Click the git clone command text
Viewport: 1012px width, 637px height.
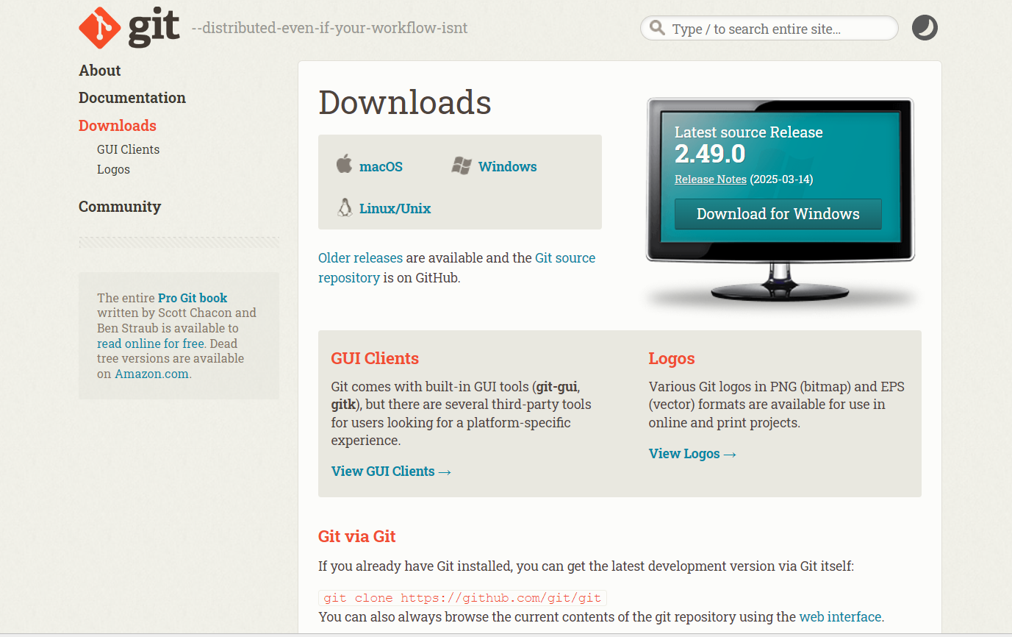click(x=462, y=598)
